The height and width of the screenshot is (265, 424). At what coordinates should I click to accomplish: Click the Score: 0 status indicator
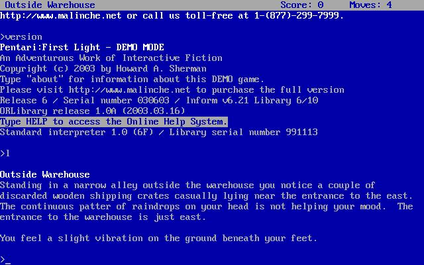(302, 5)
